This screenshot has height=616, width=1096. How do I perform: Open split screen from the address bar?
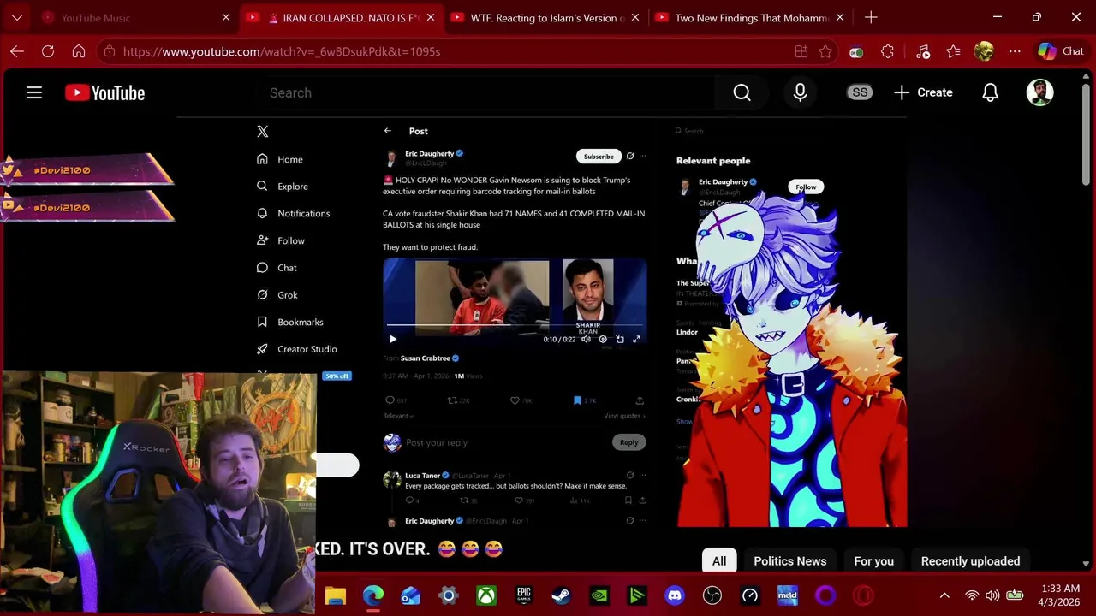[801, 51]
